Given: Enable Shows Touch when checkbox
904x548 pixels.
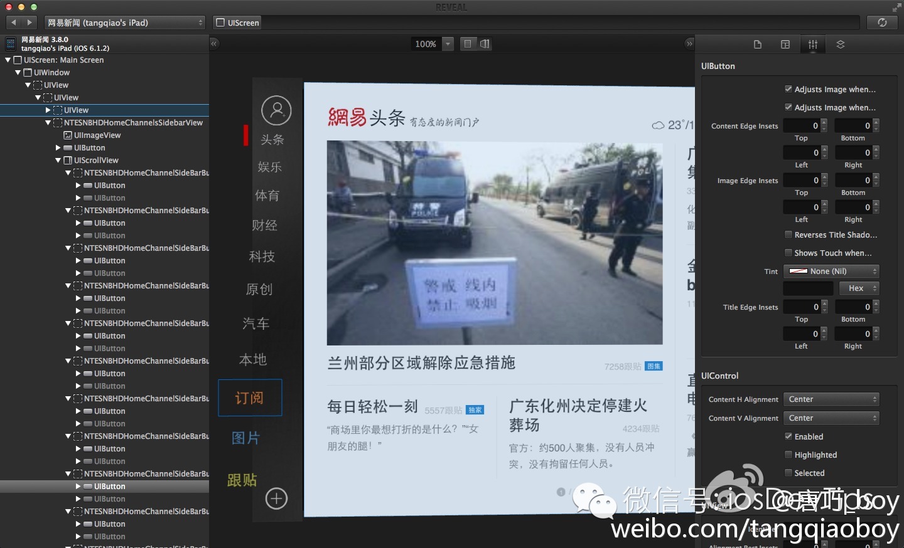Looking at the screenshot, I should tap(788, 253).
